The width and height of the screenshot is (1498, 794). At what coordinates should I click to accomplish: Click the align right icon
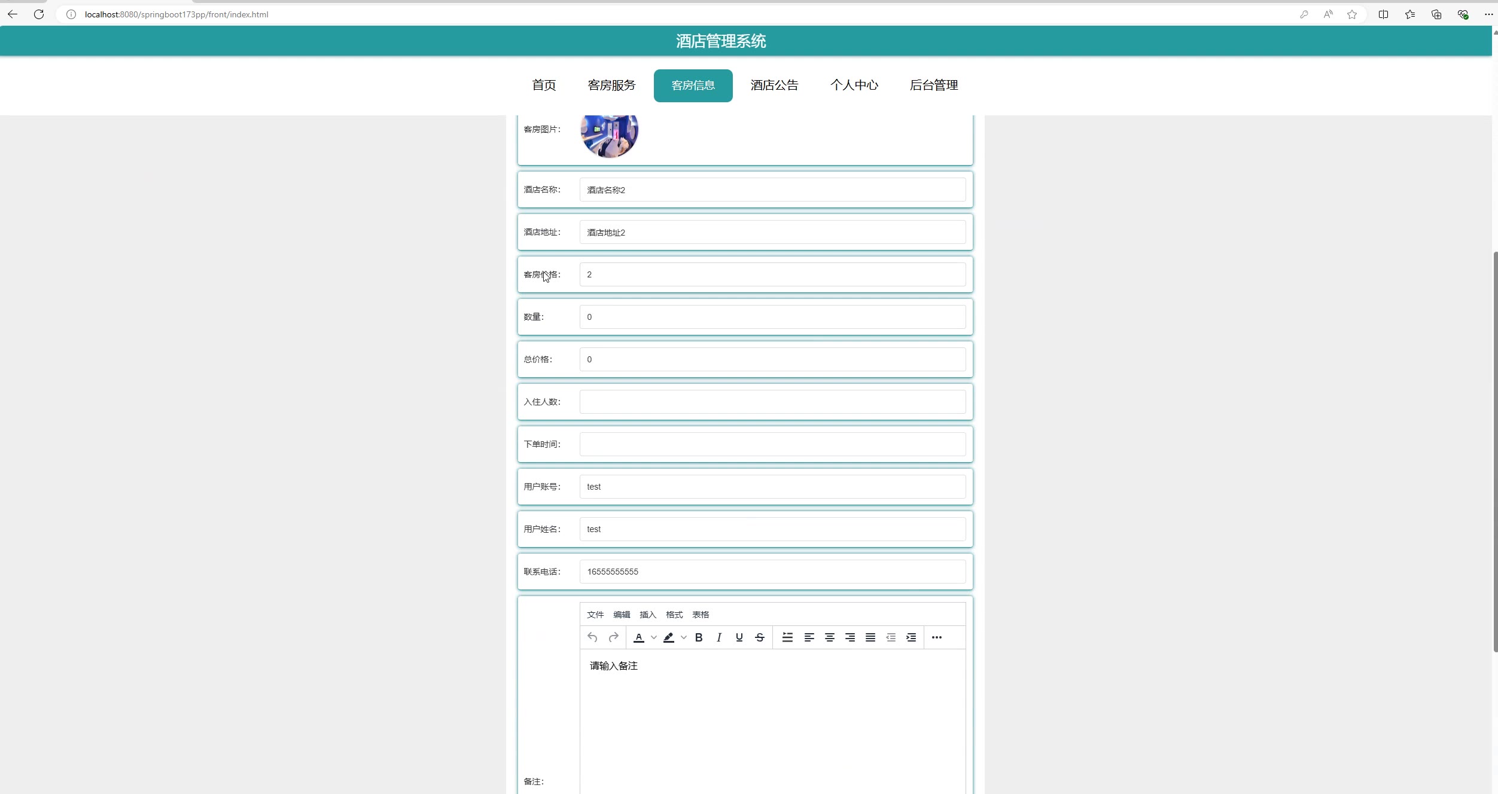[x=850, y=637]
